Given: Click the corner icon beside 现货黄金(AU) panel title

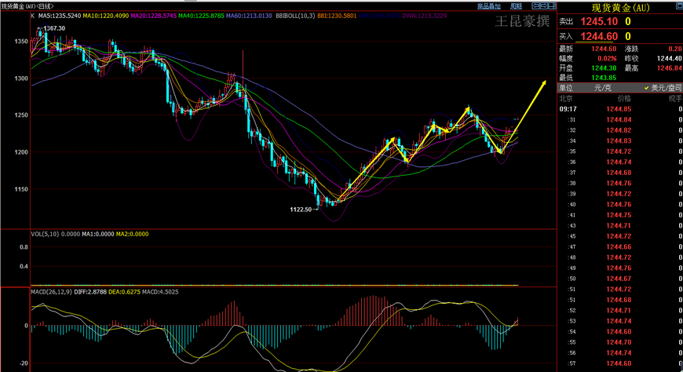Looking at the screenshot, I should click(x=679, y=6).
